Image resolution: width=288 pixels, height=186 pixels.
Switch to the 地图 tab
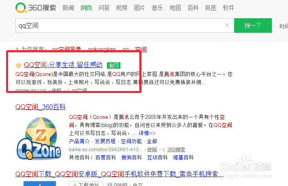click(x=175, y=8)
